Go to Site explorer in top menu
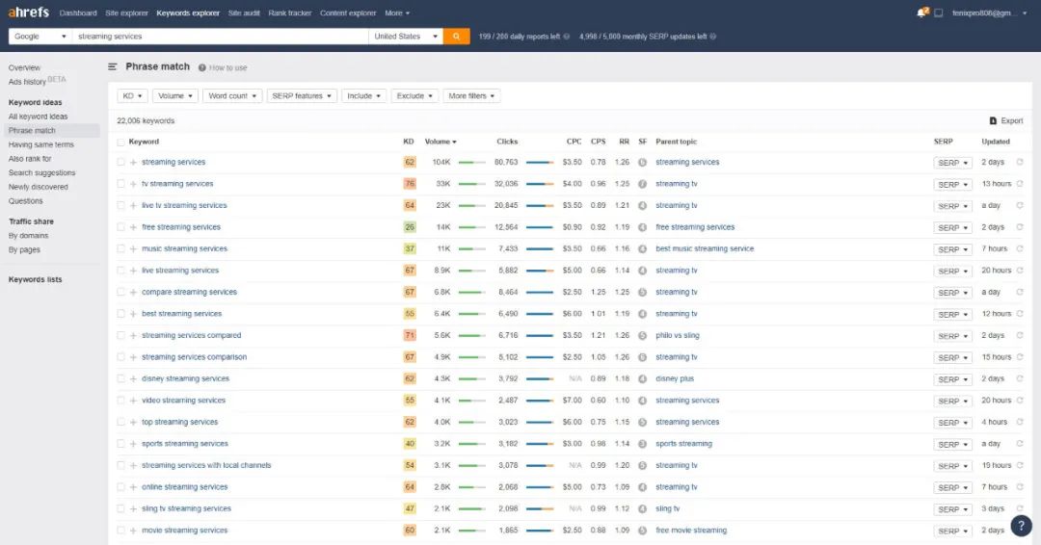This screenshot has width=1041, height=545. pos(126,13)
